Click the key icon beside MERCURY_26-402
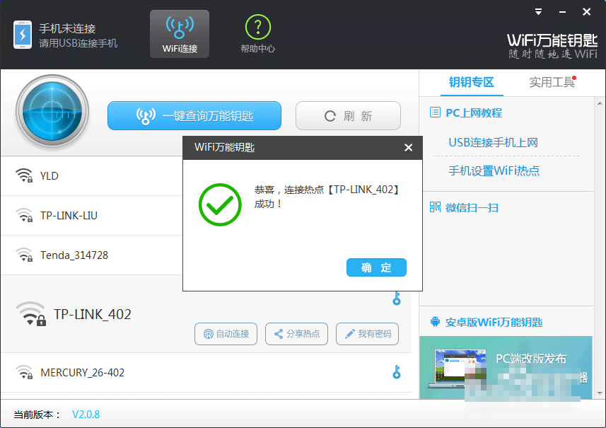 click(397, 371)
